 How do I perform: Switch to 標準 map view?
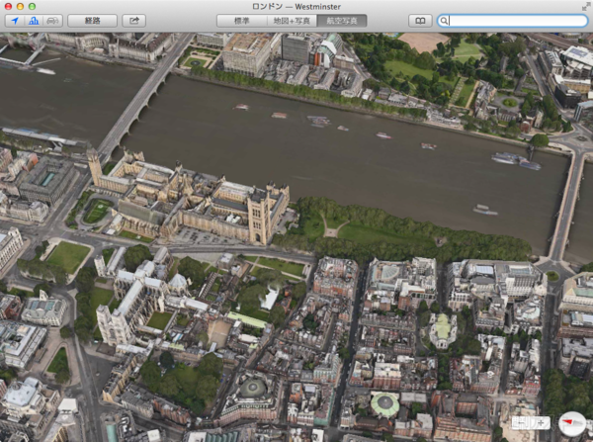(242, 21)
